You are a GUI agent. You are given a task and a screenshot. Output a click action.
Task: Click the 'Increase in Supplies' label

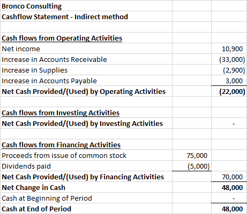point(35,70)
